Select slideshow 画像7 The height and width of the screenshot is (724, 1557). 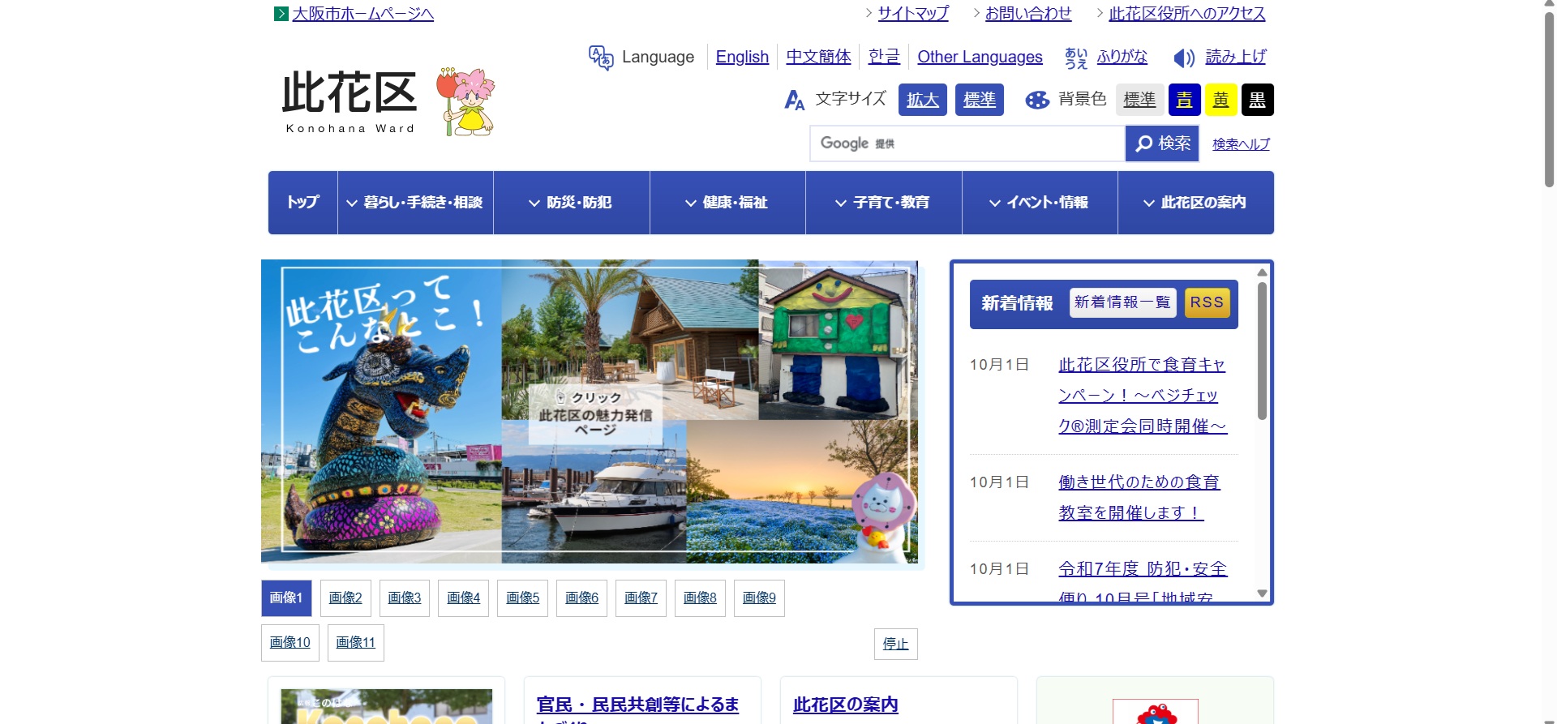coord(641,598)
